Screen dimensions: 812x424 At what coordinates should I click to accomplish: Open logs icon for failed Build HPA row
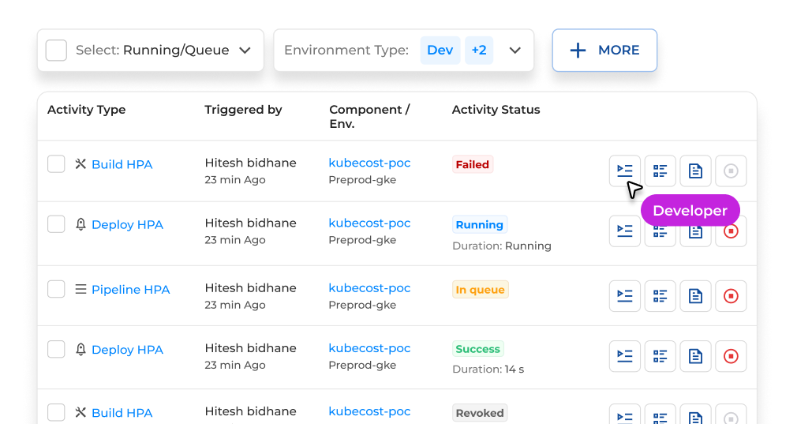[x=624, y=171]
